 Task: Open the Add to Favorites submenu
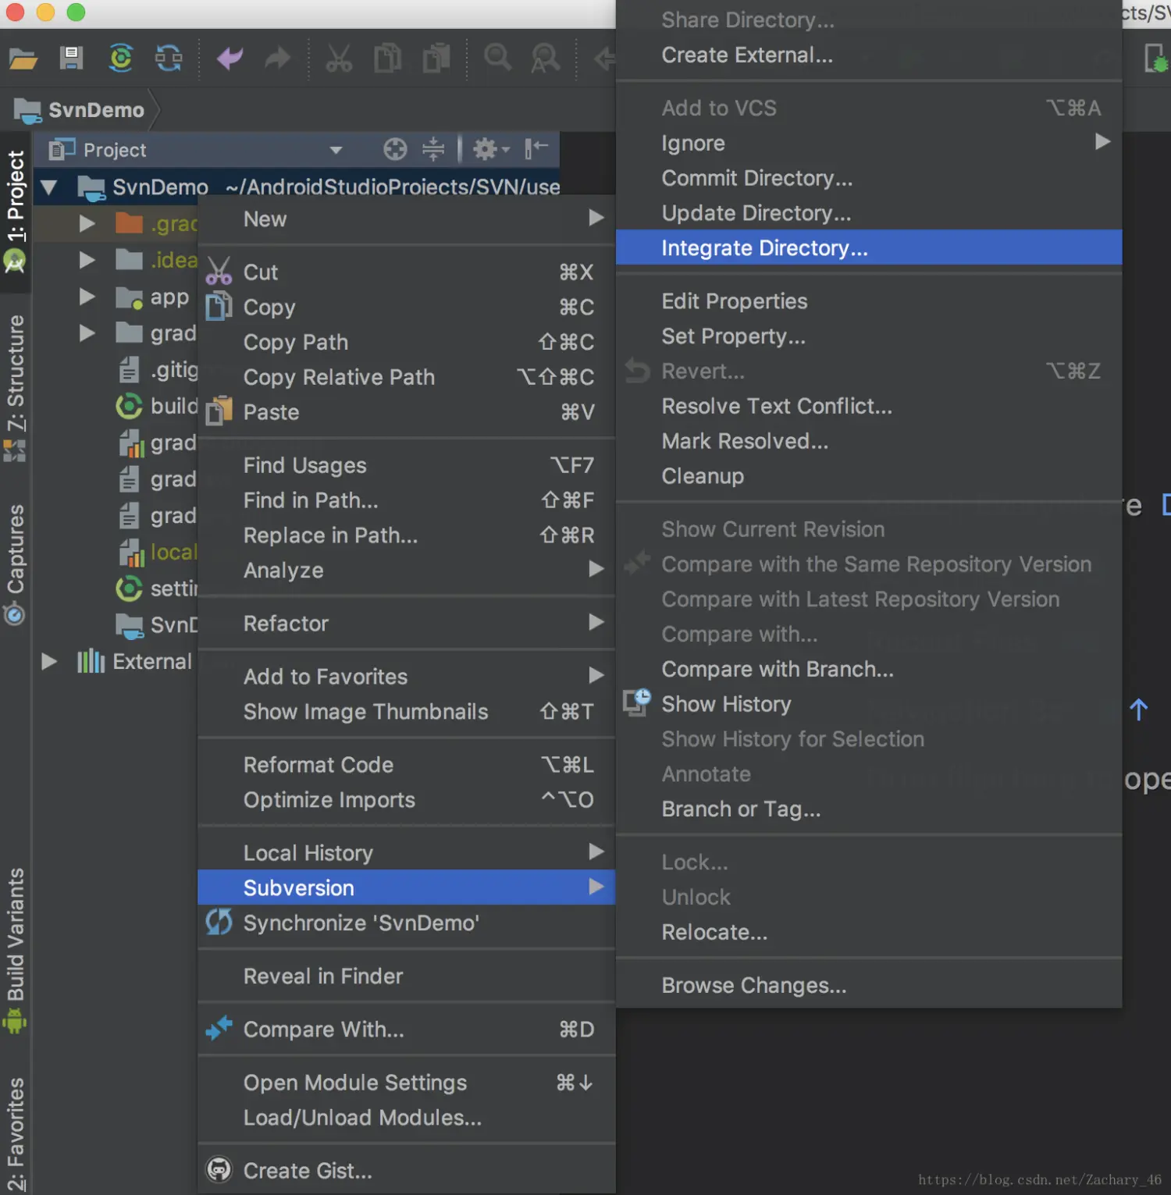(406, 677)
